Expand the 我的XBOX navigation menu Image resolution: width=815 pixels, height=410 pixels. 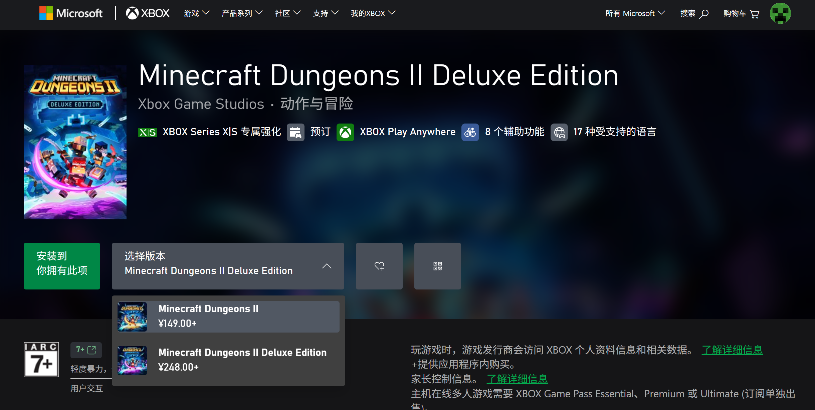point(373,13)
